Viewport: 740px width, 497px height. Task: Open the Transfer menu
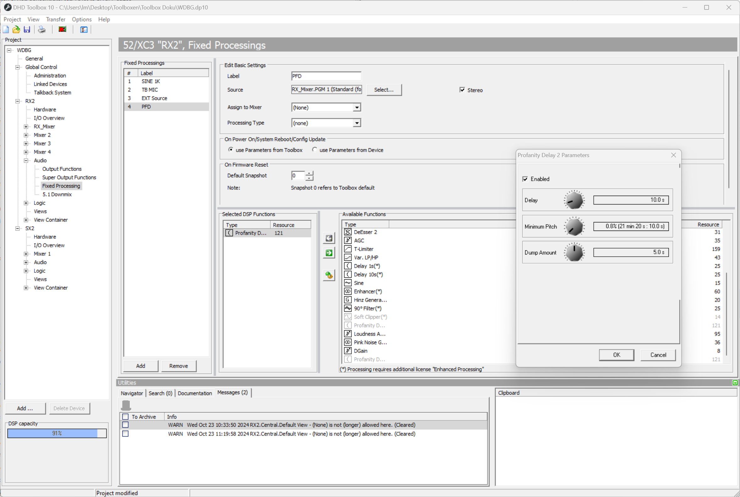[x=56, y=19]
